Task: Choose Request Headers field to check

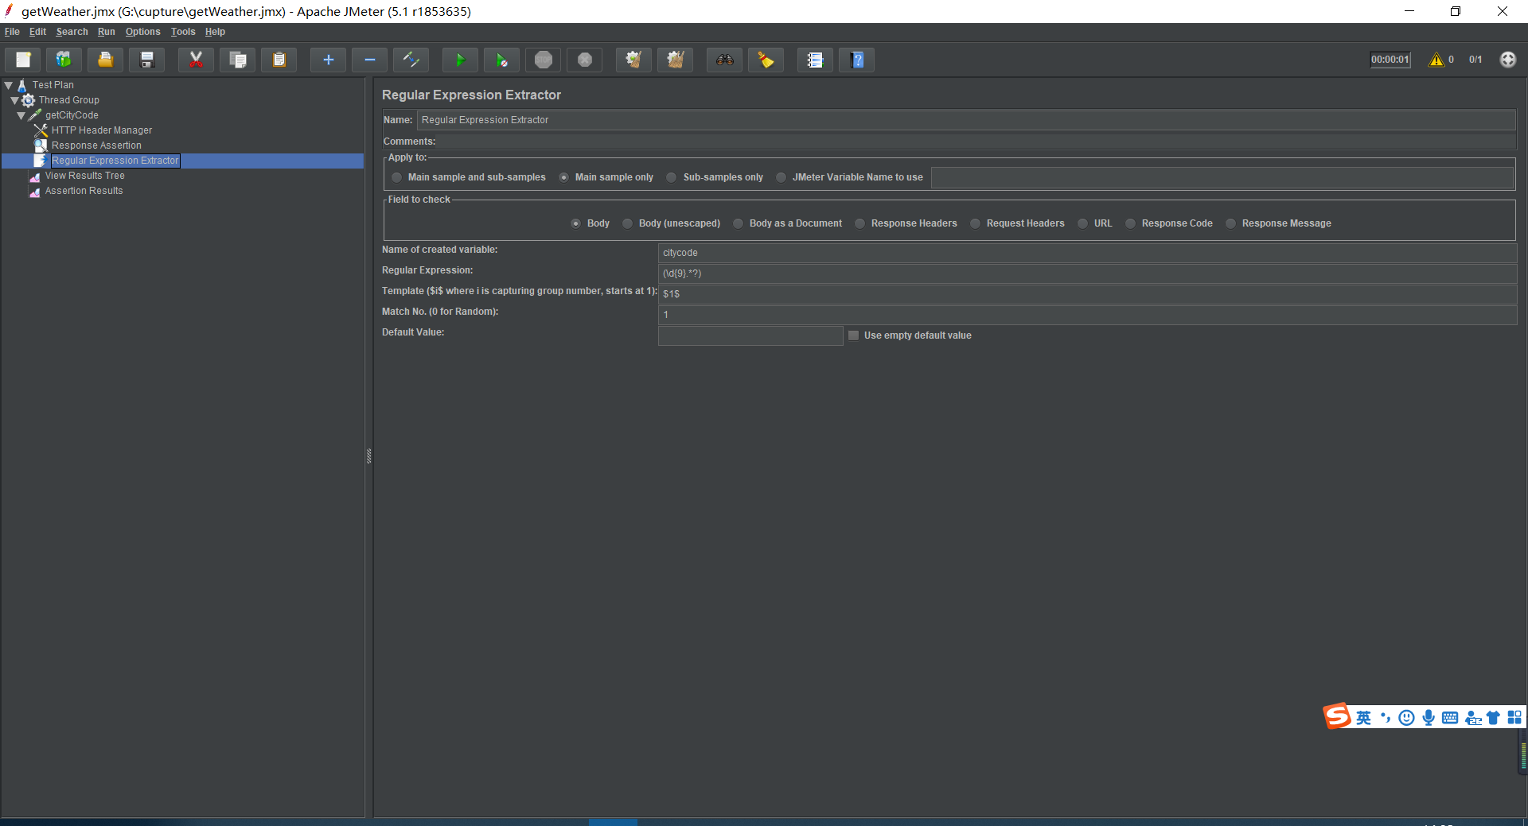Action: 1017,223
